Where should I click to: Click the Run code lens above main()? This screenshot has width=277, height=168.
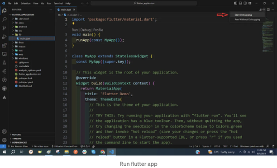click(75, 30)
